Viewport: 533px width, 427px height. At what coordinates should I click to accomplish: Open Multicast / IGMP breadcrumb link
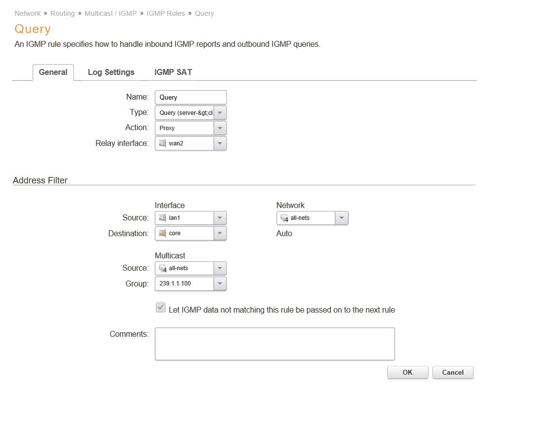(110, 13)
